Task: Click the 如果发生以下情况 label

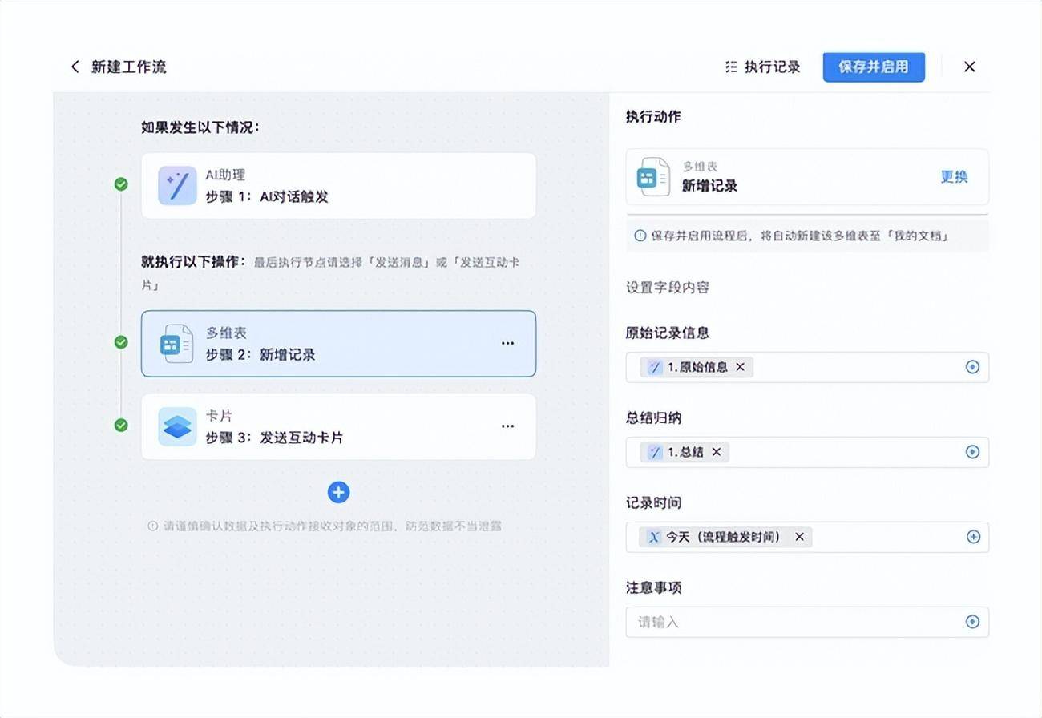Action: pyautogui.click(x=200, y=127)
